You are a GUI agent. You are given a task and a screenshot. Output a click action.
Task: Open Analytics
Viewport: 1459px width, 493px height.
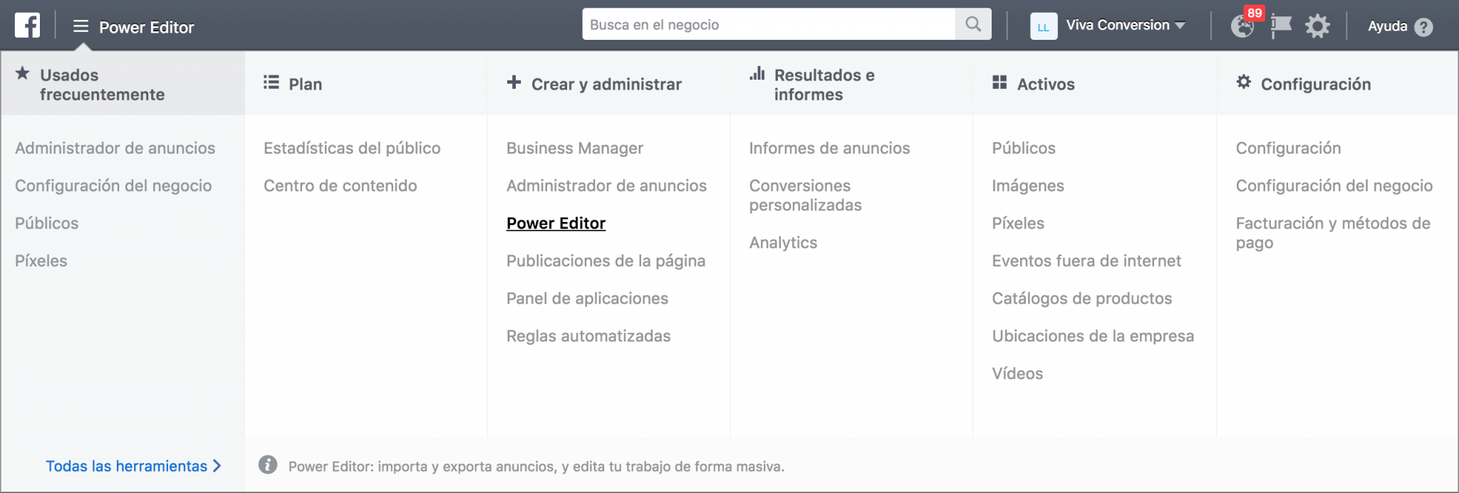tap(783, 243)
